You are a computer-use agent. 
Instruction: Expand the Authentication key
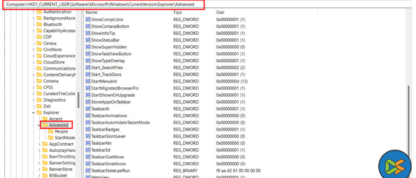click(x=33, y=12)
